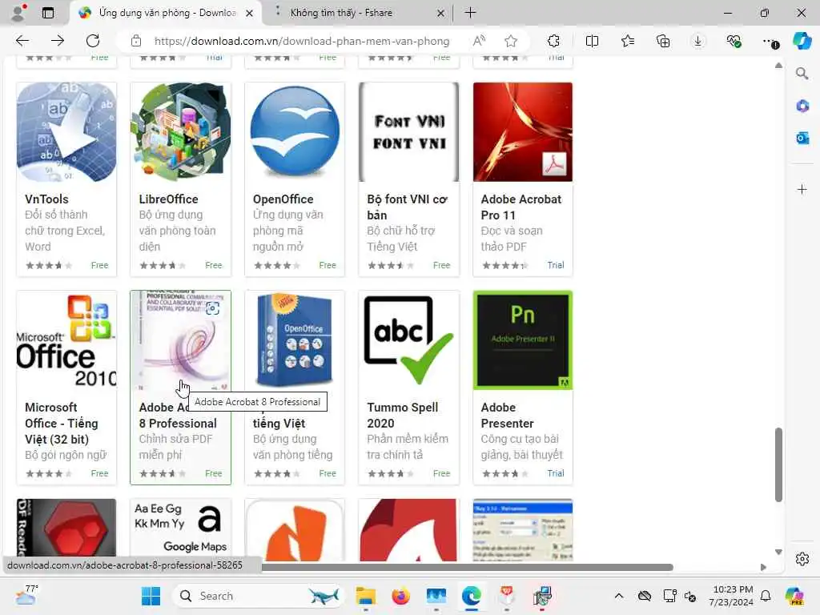Open the OpenOffice software title link
Image resolution: width=820 pixels, height=615 pixels.
point(283,199)
